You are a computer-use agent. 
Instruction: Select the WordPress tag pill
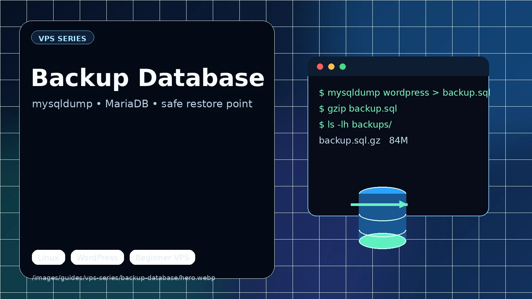(97, 257)
